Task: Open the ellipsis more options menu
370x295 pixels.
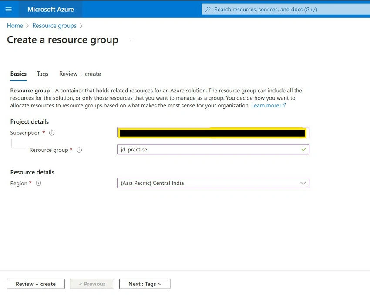Action: [132, 40]
